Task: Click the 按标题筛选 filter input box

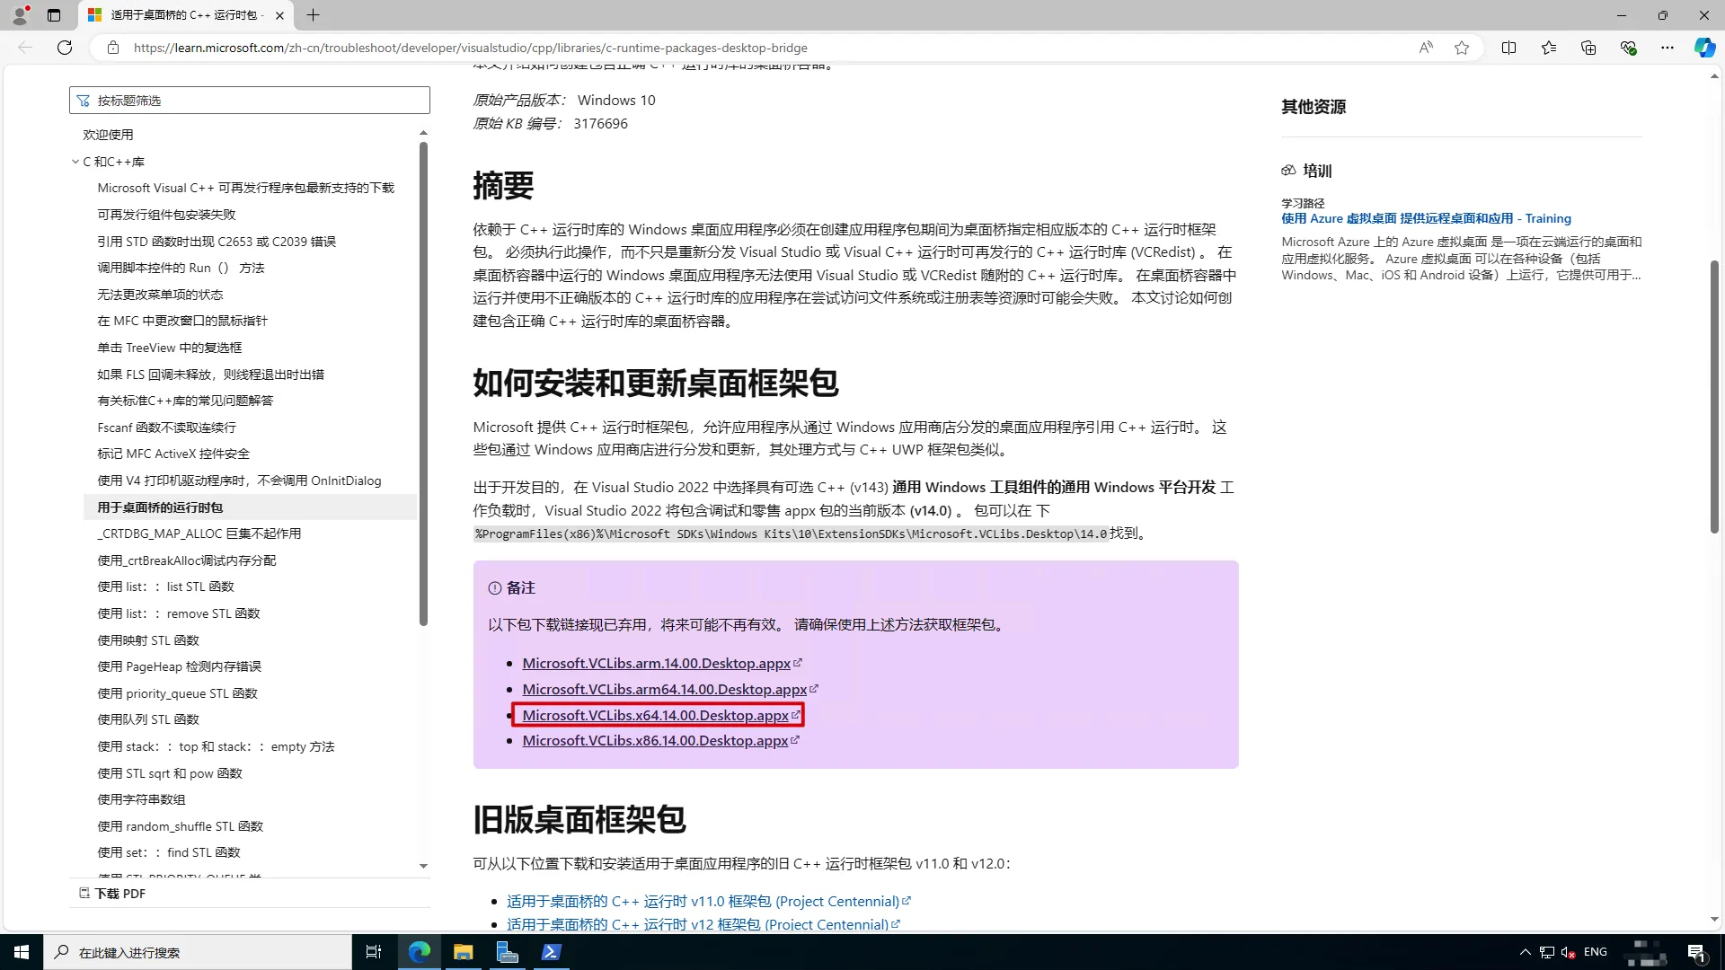Action: point(250,101)
